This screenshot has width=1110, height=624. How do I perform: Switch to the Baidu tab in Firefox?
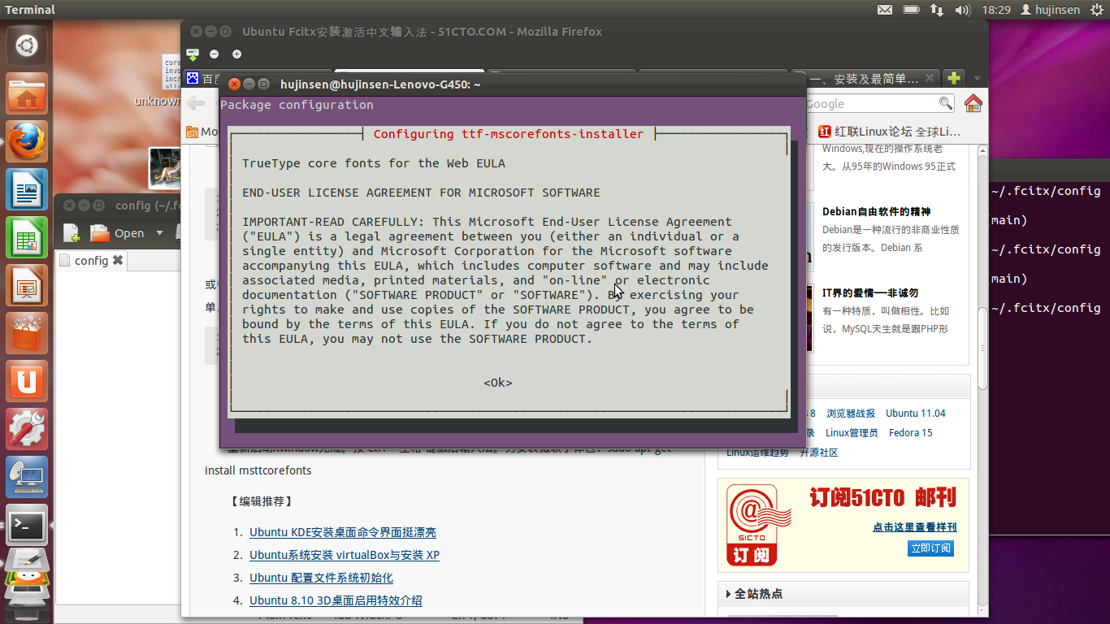coord(202,79)
